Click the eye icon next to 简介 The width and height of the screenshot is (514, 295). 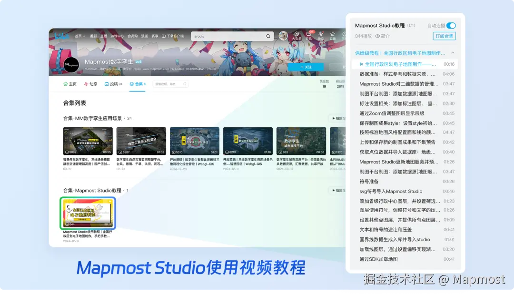[x=377, y=36]
